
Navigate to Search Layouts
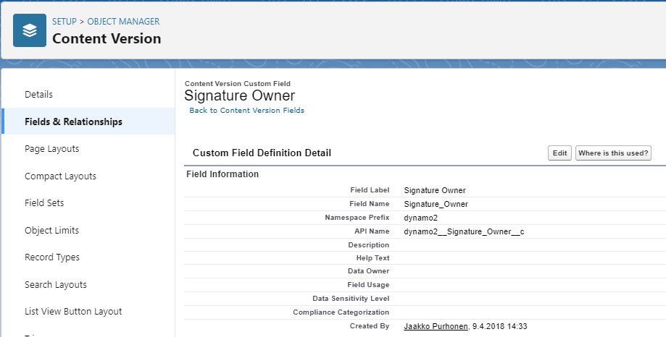pos(56,285)
